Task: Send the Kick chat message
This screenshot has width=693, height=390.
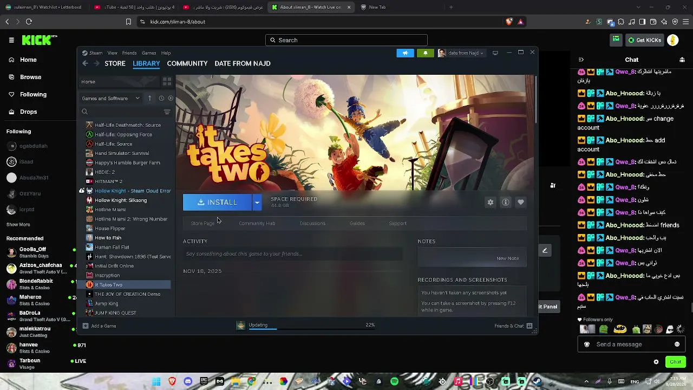Action: pyautogui.click(x=675, y=362)
